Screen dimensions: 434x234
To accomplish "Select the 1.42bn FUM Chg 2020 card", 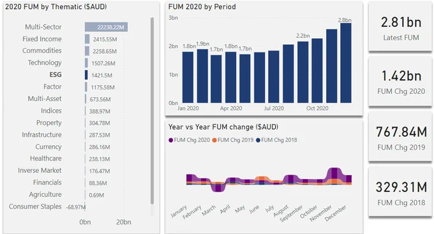I will pos(400,81).
